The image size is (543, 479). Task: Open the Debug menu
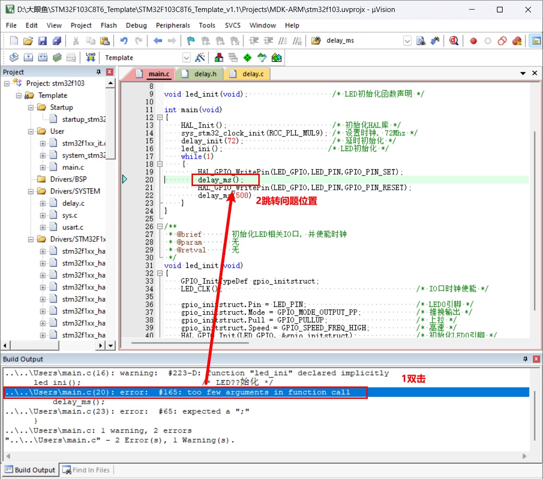[x=136, y=25]
